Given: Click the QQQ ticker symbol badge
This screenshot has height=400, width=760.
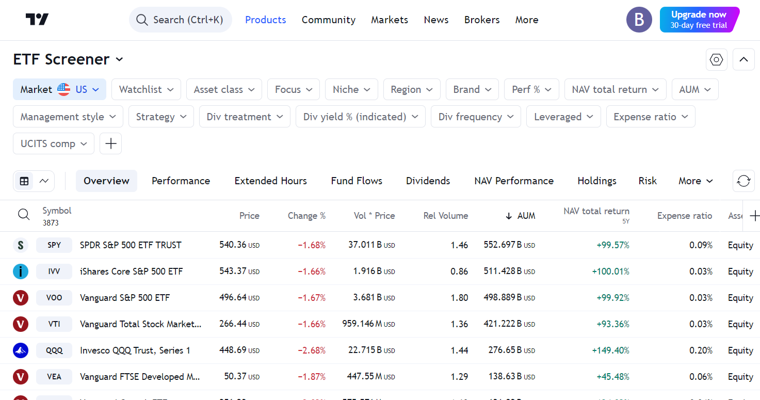Looking at the screenshot, I should [54, 350].
